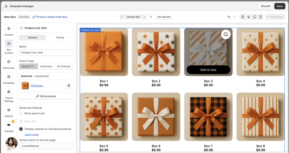Click the Box 5 polka-dot image
Image resolution: width=289 pixels, height=153 pixels.
tap(104, 117)
